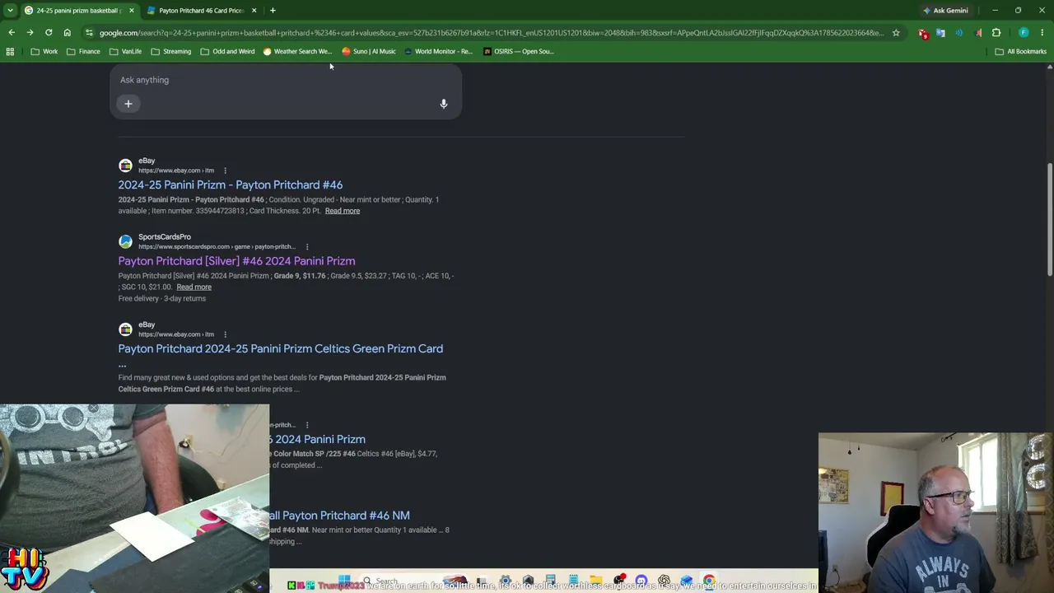Click the plus button under Ask anything
This screenshot has height=593, width=1054.
point(128,104)
